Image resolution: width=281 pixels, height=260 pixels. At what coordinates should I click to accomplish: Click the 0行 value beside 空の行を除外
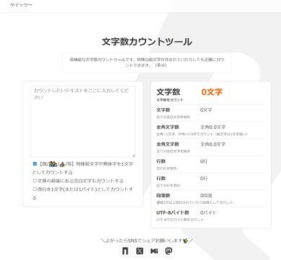[204, 161]
